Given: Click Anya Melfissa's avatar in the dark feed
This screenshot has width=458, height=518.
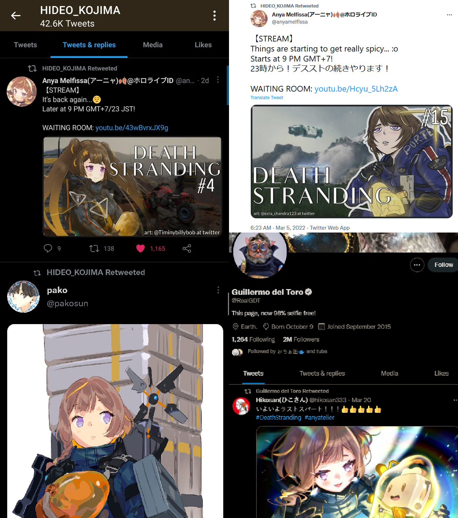Looking at the screenshot, I should pos(22,91).
